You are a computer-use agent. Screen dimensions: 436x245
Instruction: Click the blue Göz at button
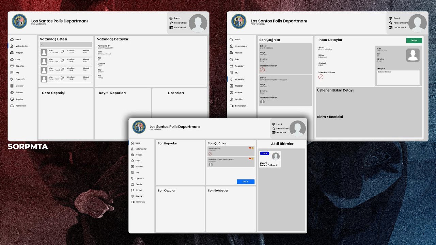[x=246, y=182]
